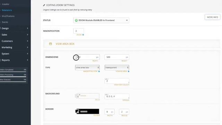Viewport: 222px width, 125px height.
Task: Select the Design sidebar menu
Action: pyautogui.click(x=5, y=28)
